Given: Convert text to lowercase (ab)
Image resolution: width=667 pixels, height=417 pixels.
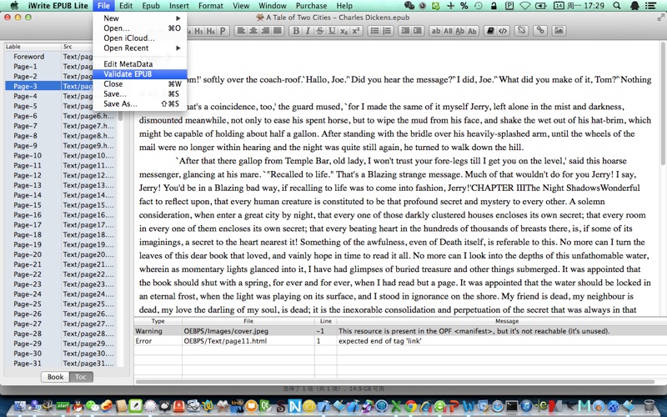Looking at the screenshot, I should (436, 31).
